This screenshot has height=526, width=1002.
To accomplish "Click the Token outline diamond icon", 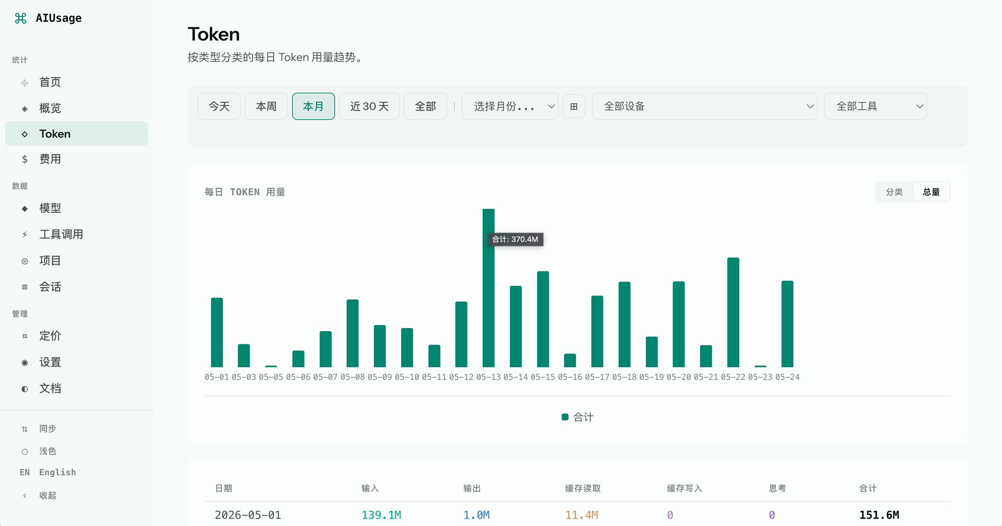I will tap(25, 134).
